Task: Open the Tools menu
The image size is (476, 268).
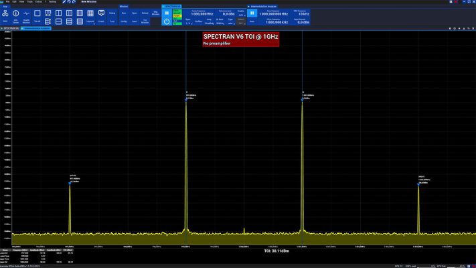Action: click(29, 2)
